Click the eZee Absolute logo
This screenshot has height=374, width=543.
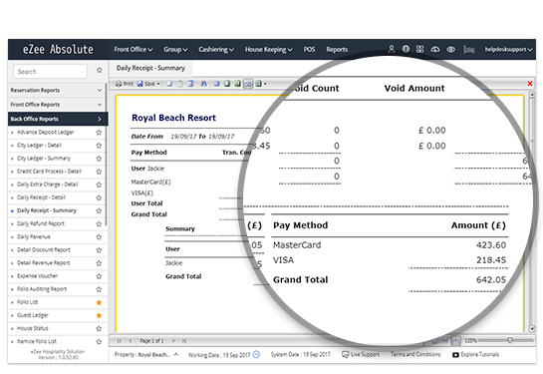pos(58,49)
